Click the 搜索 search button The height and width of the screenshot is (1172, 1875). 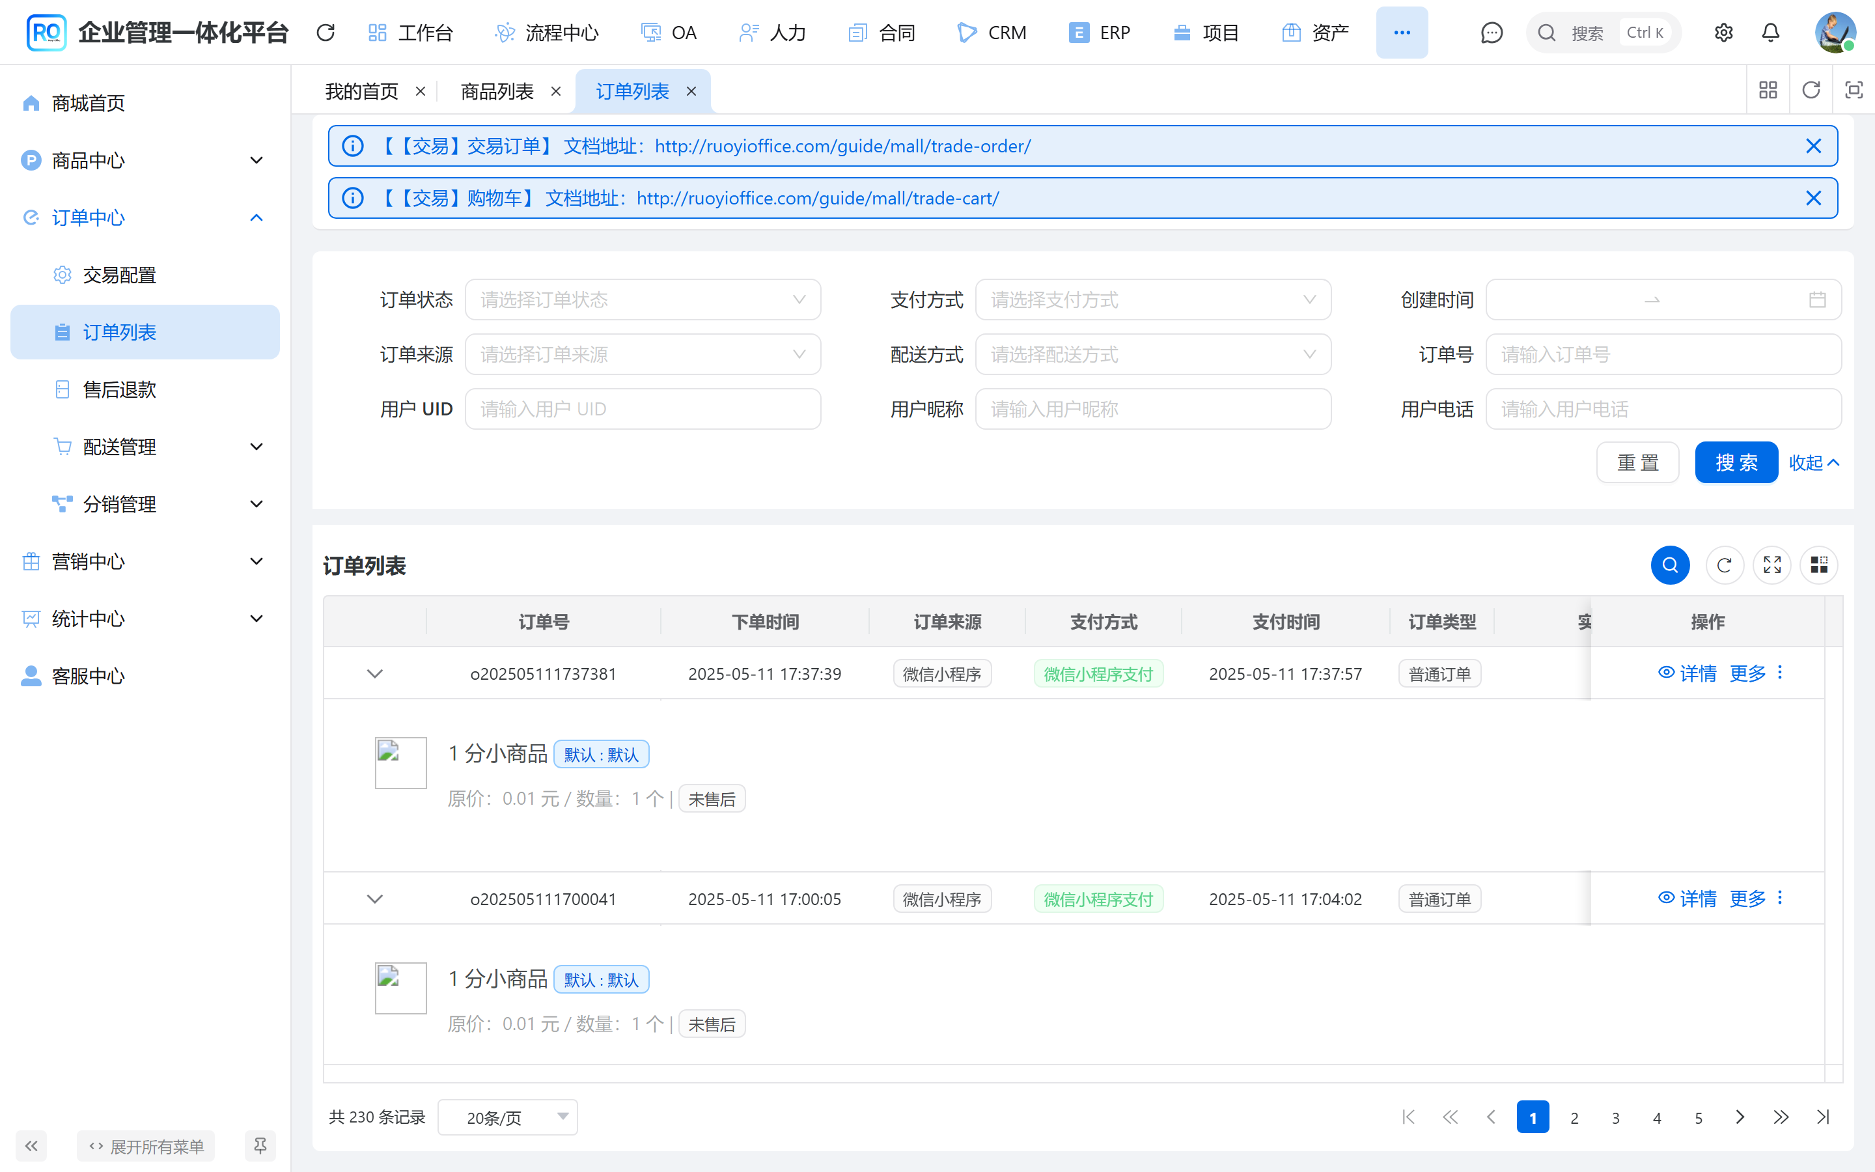point(1736,463)
